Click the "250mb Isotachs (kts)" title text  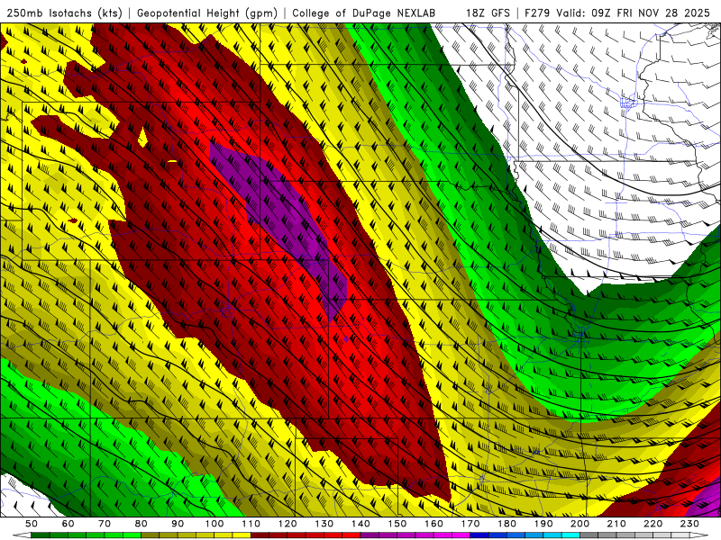point(64,13)
